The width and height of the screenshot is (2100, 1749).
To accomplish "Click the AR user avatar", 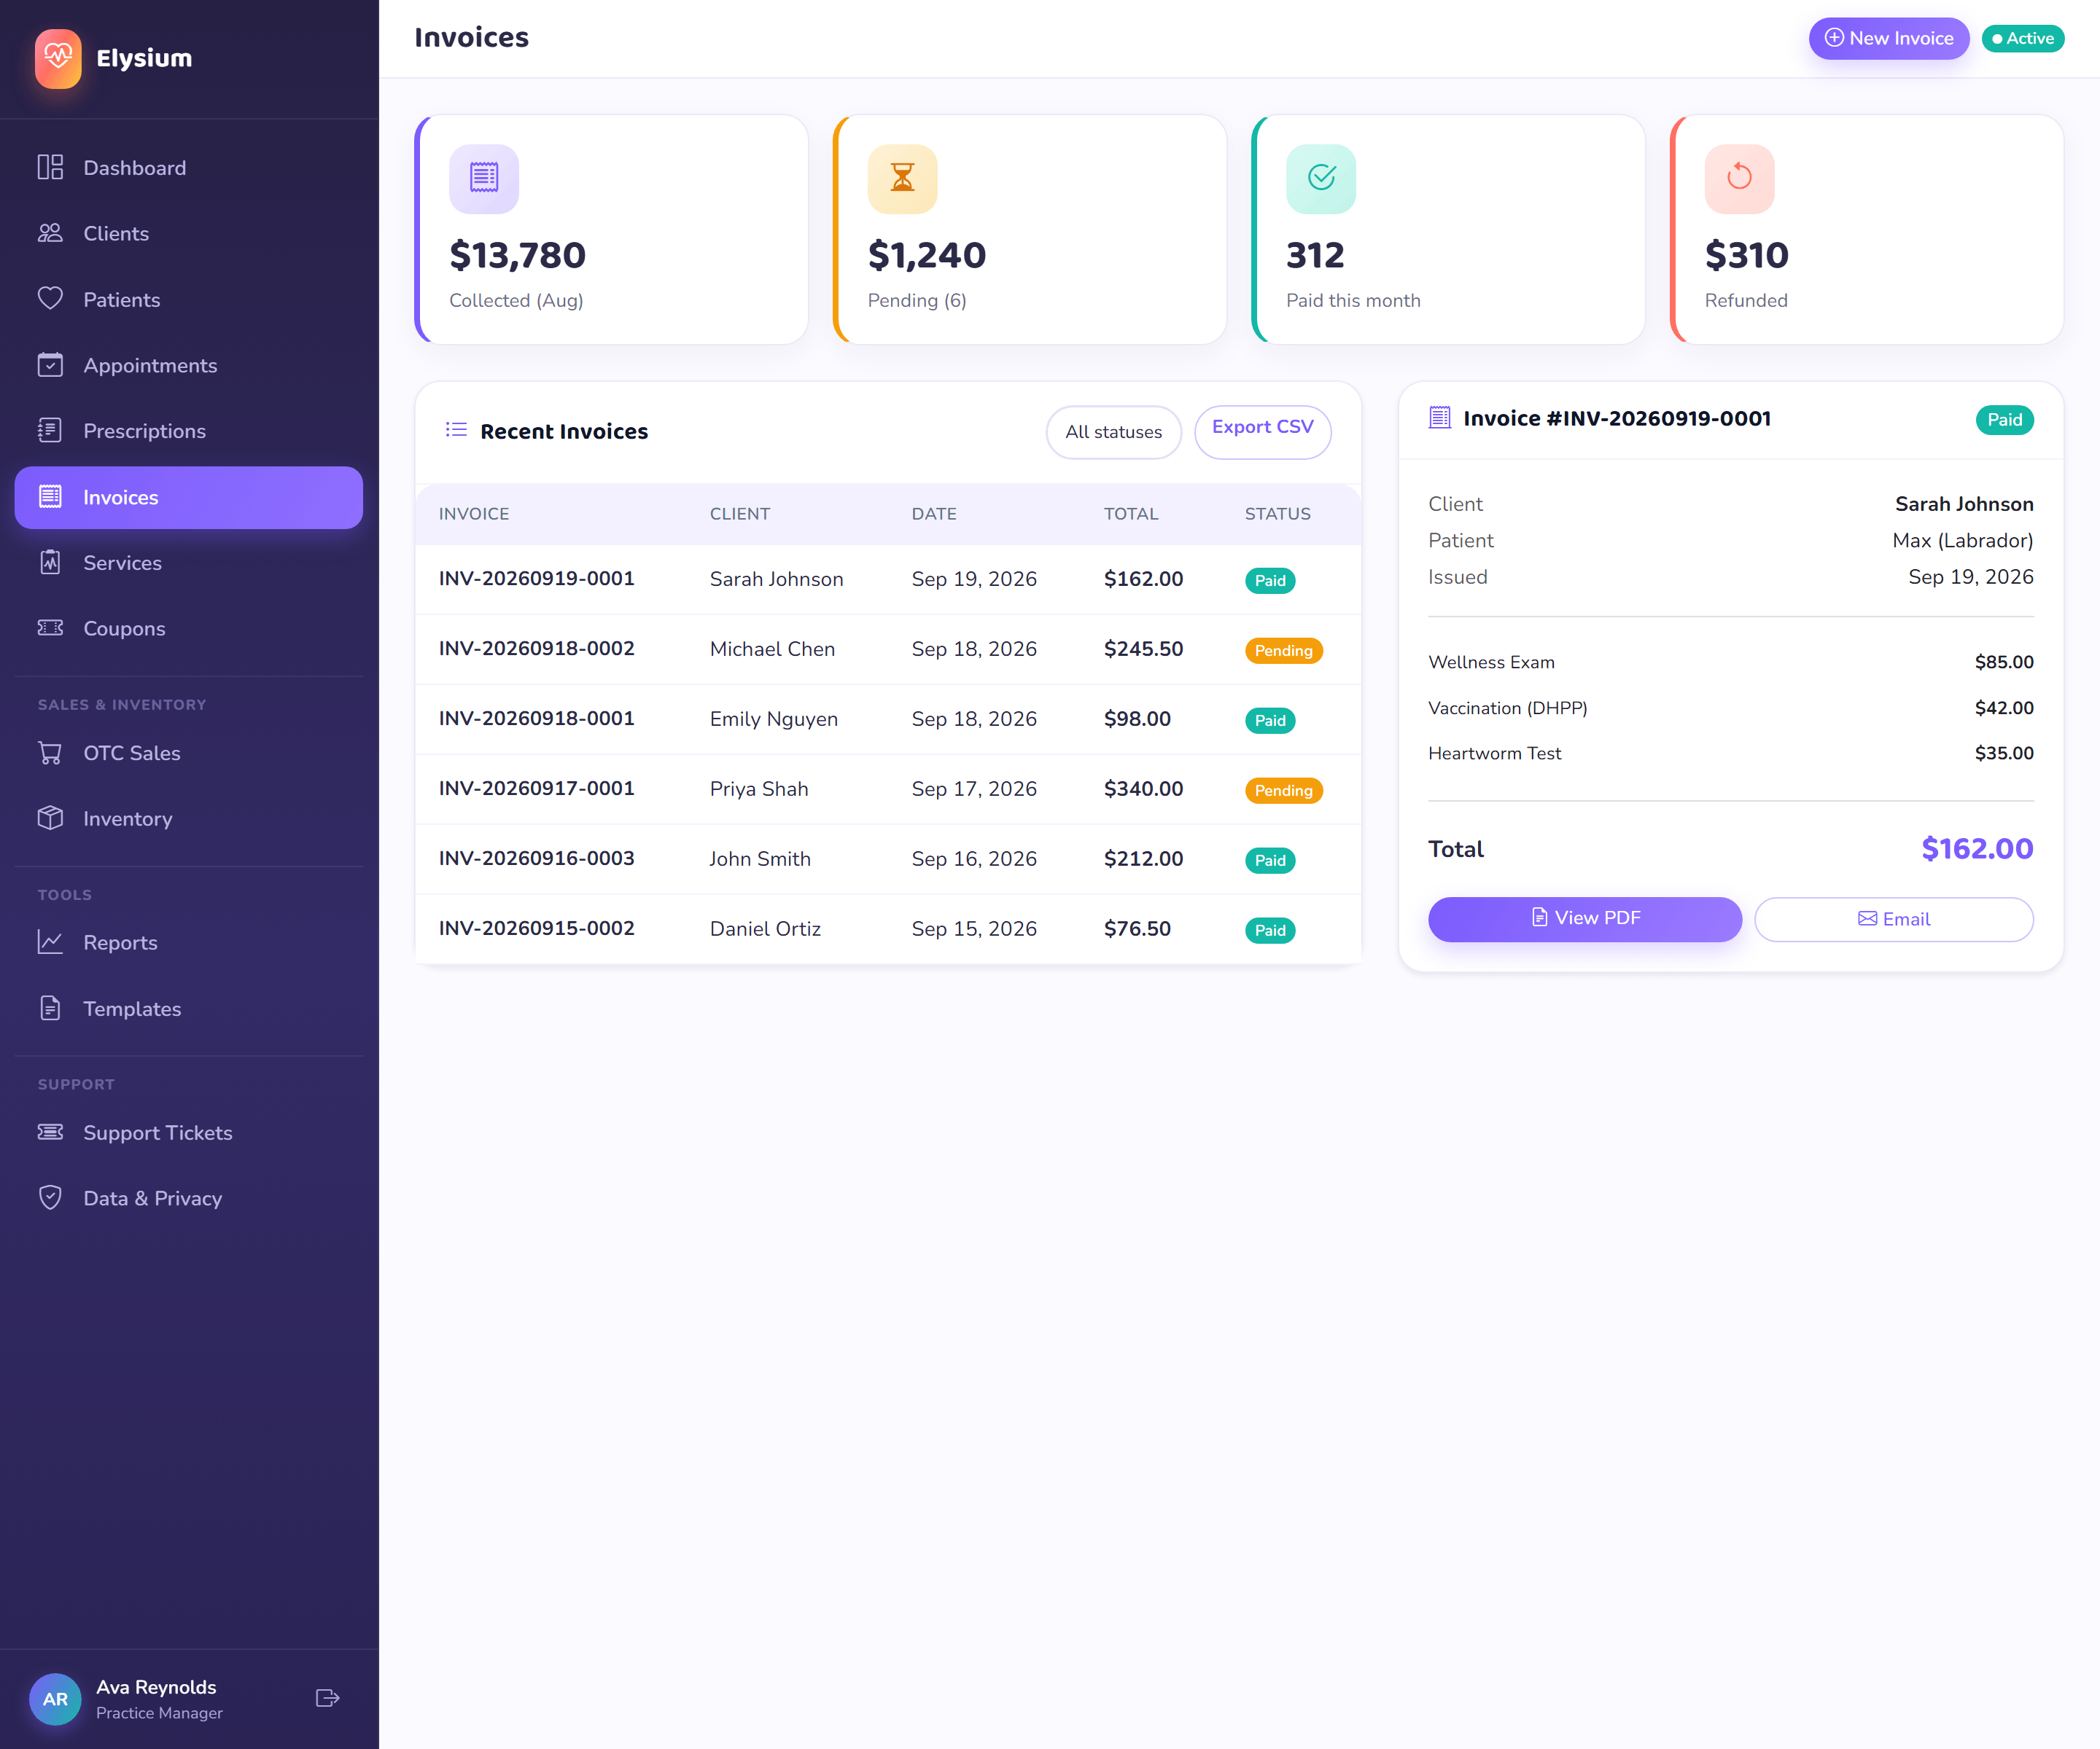I will tap(55, 1699).
